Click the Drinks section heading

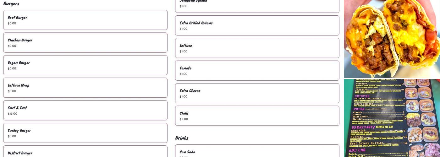point(182,138)
